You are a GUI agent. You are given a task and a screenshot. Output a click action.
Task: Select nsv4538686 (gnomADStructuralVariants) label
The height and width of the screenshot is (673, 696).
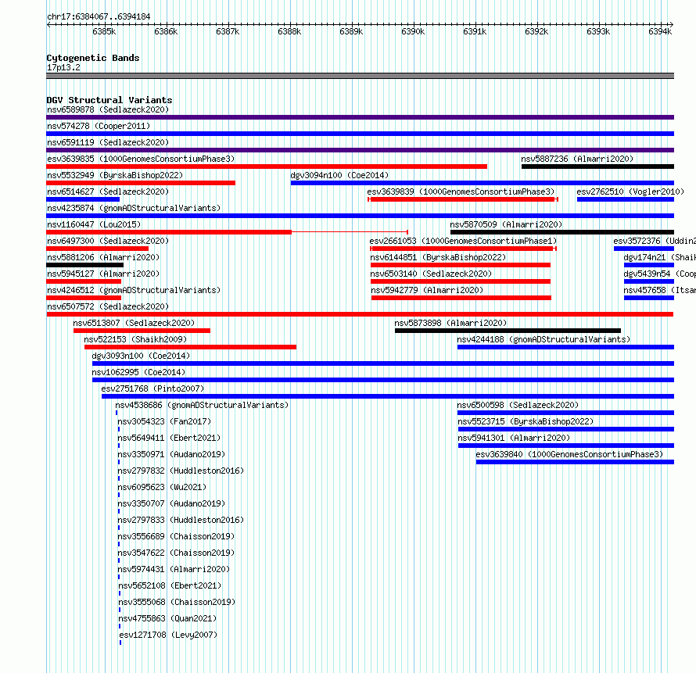click(202, 405)
